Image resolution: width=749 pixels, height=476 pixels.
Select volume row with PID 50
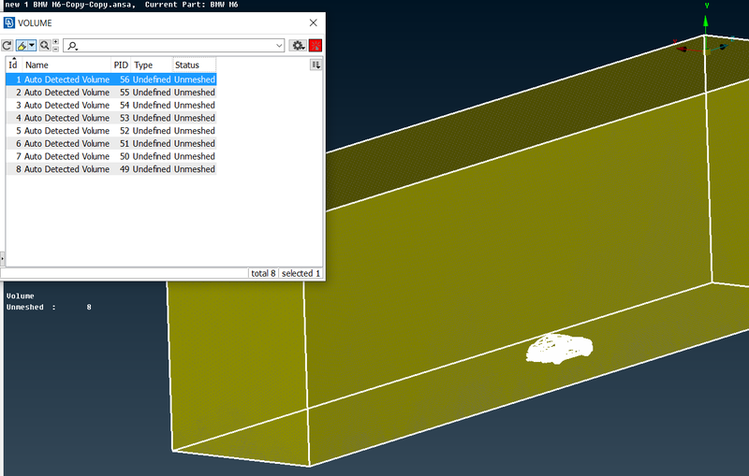tap(111, 156)
